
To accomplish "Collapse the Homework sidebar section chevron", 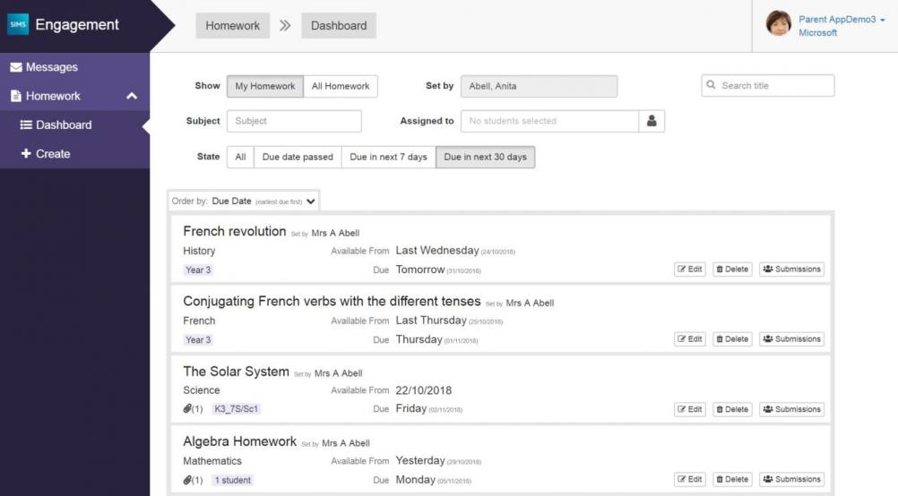I will [x=132, y=96].
